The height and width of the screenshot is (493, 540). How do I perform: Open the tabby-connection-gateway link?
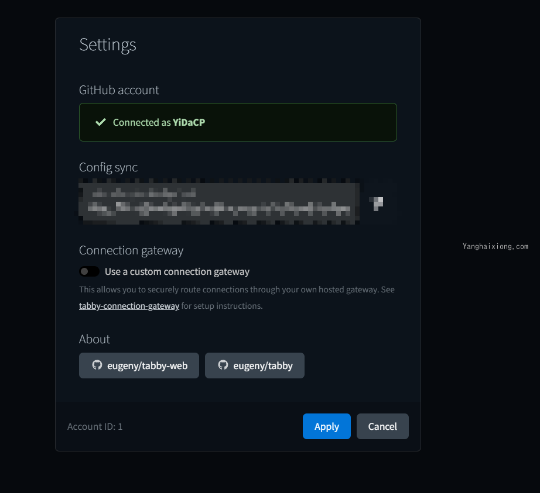point(129,306)
